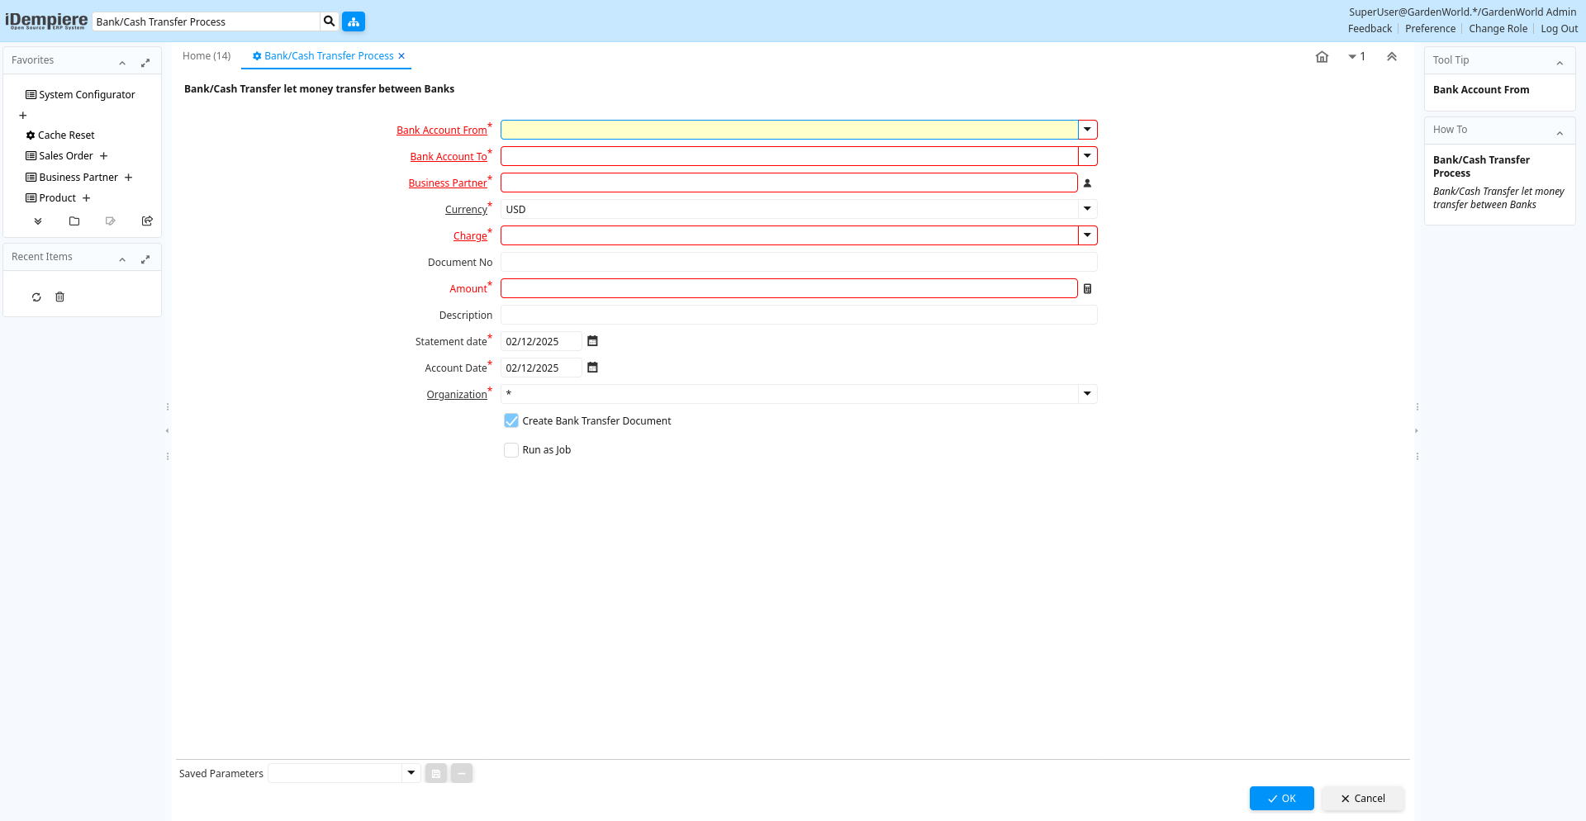Open the Amount calculator icon
1586x821 pixels.
tap(1087, 289)
